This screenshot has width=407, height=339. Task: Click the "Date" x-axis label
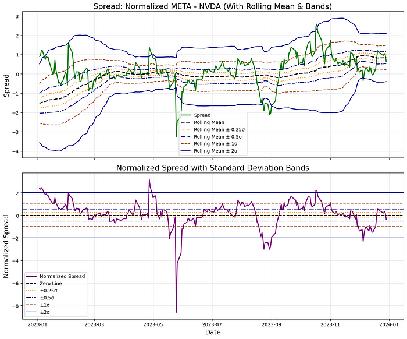(213, 332)
